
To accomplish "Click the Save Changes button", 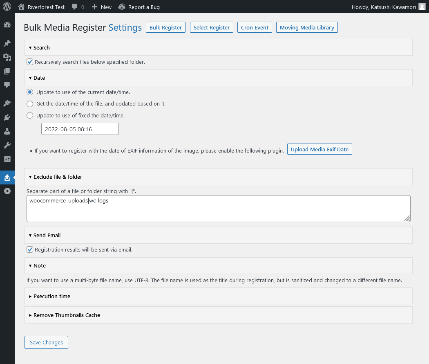I will point(46,342).
